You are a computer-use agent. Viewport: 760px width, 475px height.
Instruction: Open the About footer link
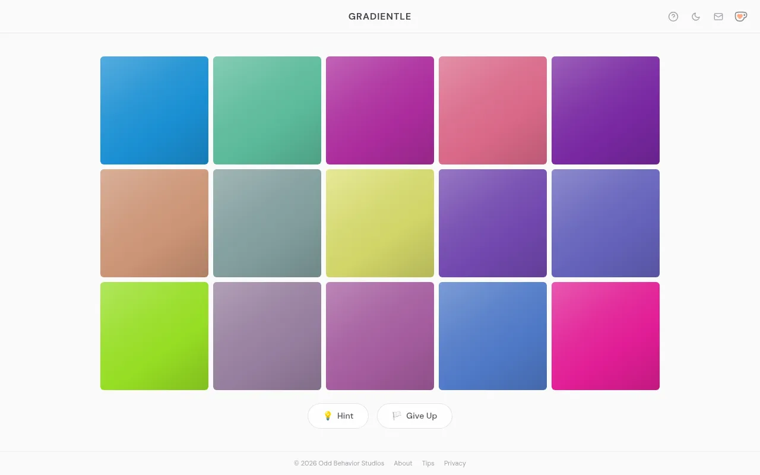point(403,463)
